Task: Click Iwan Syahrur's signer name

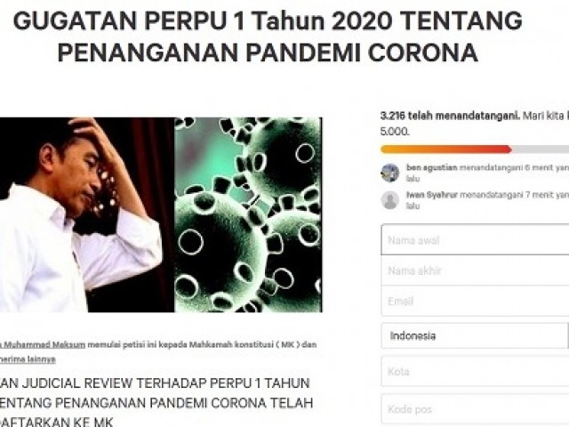Action: click(432, 195)
